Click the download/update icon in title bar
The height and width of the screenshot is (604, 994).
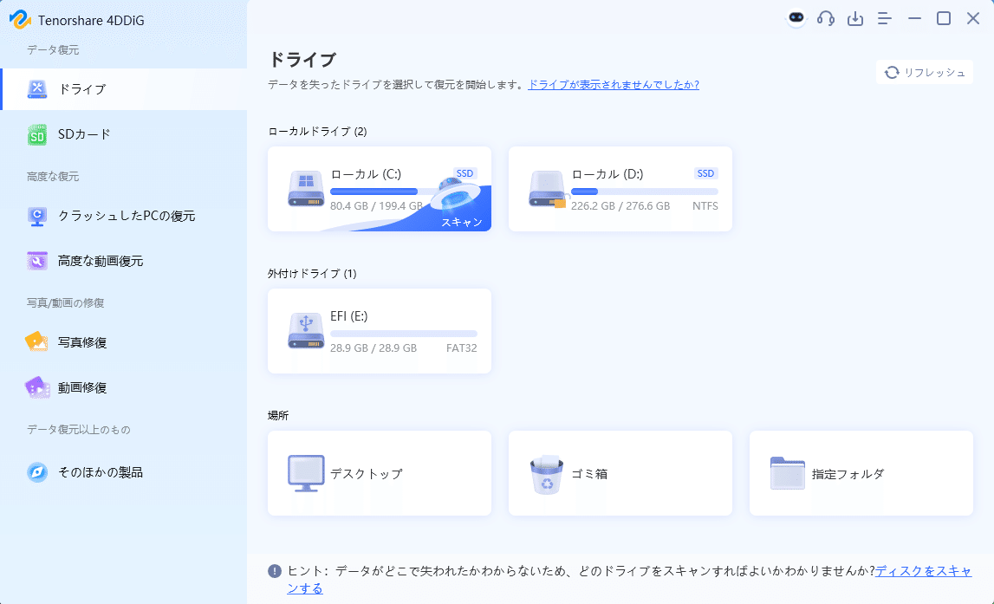[x=855, y=18]
